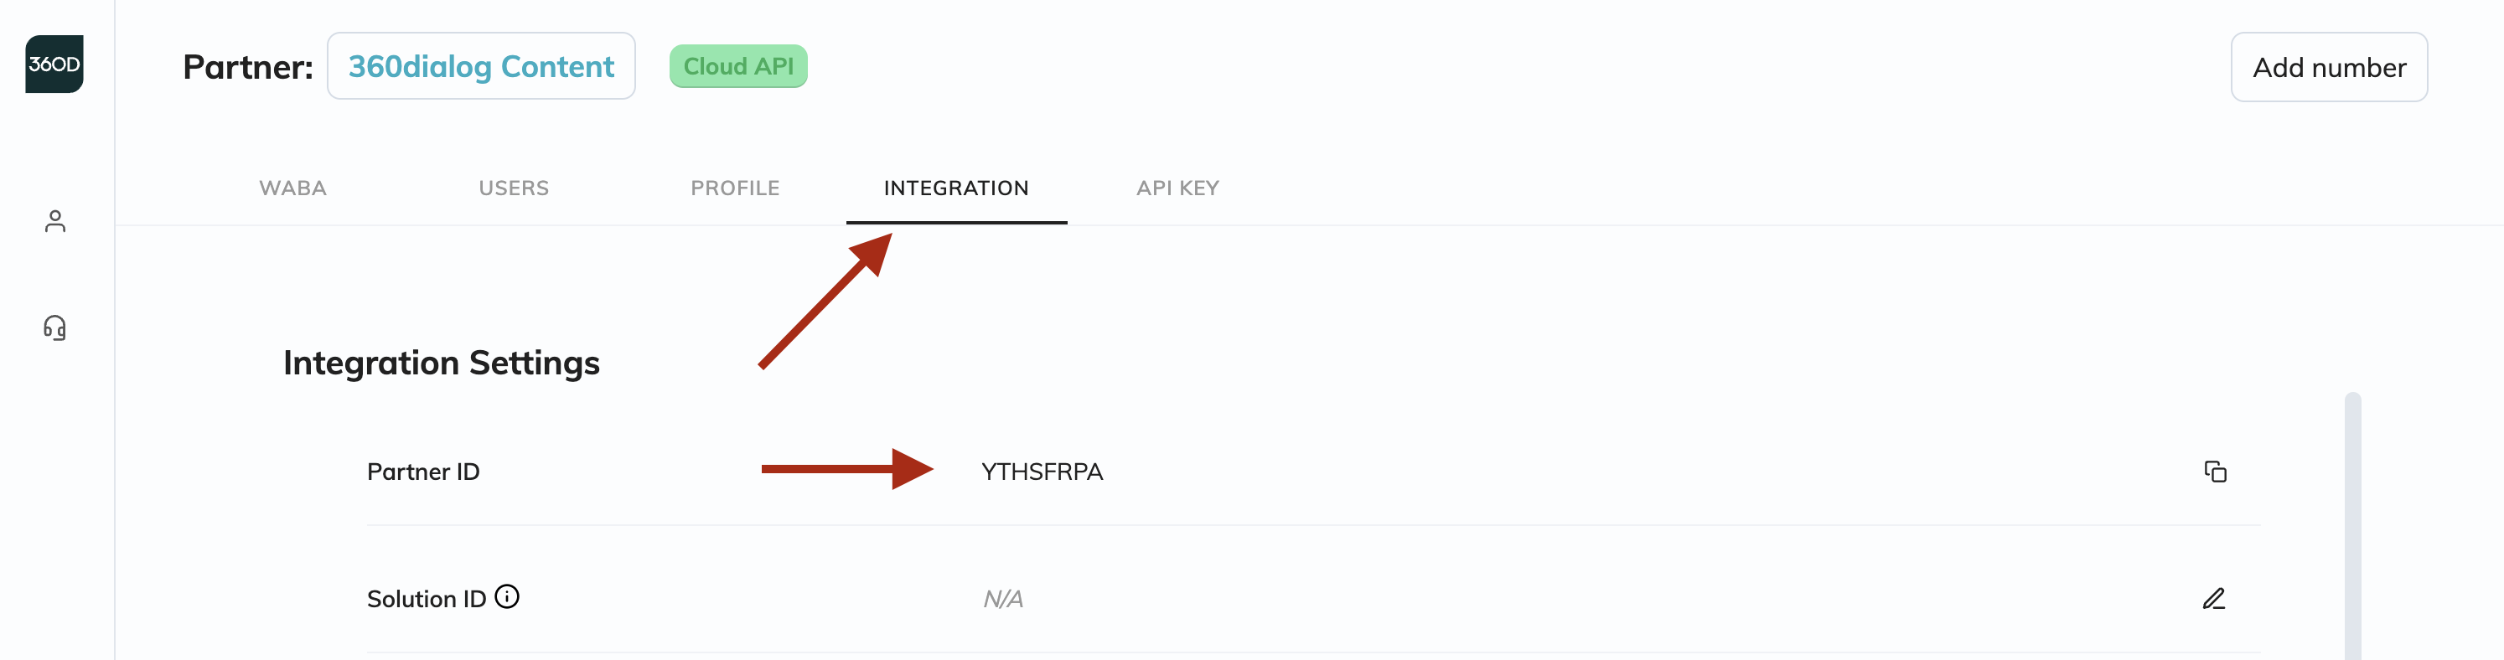Image resolution: width=2504 pixels, height=660 pixels.
Task: Click the Integration Settings vertical scrollbar
Action: [2352, 525]
